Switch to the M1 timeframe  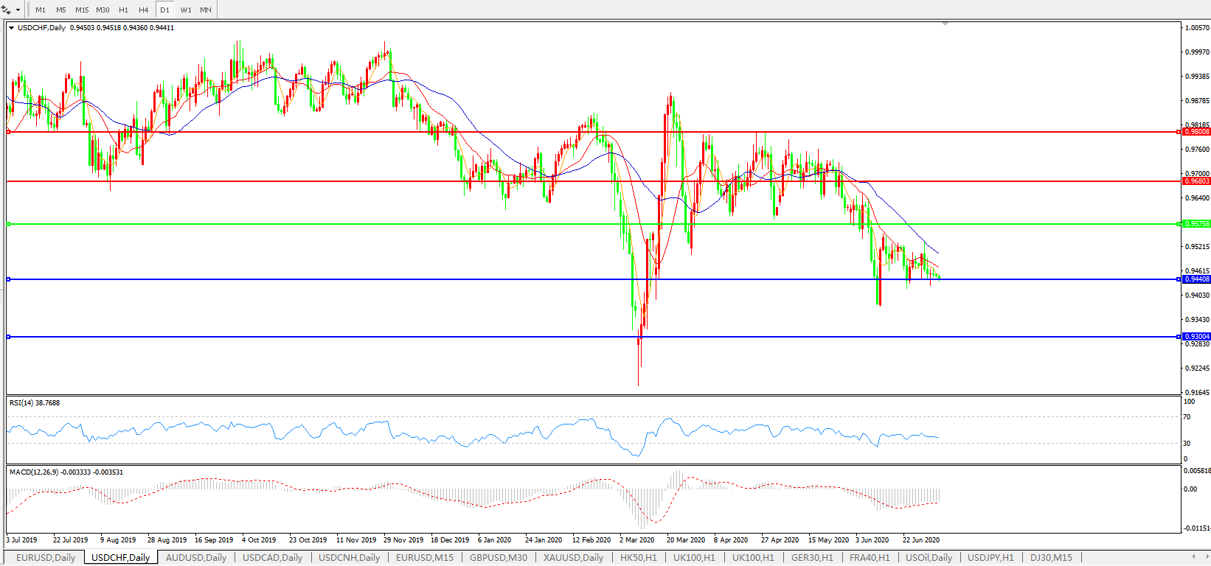pos(41,10)
